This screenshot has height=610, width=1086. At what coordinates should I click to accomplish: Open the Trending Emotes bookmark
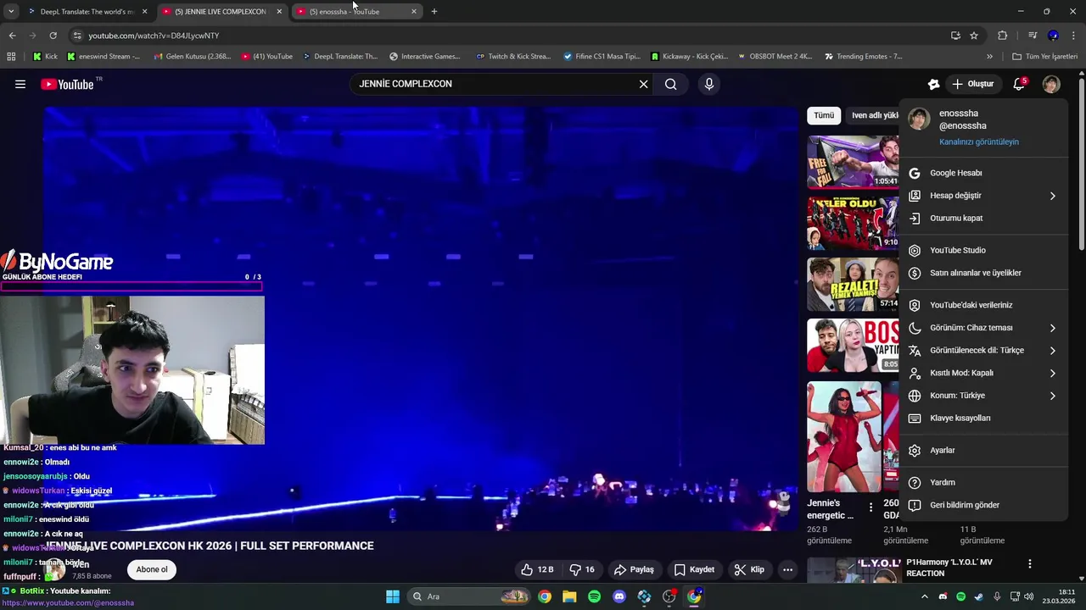[x=864, y=57]
